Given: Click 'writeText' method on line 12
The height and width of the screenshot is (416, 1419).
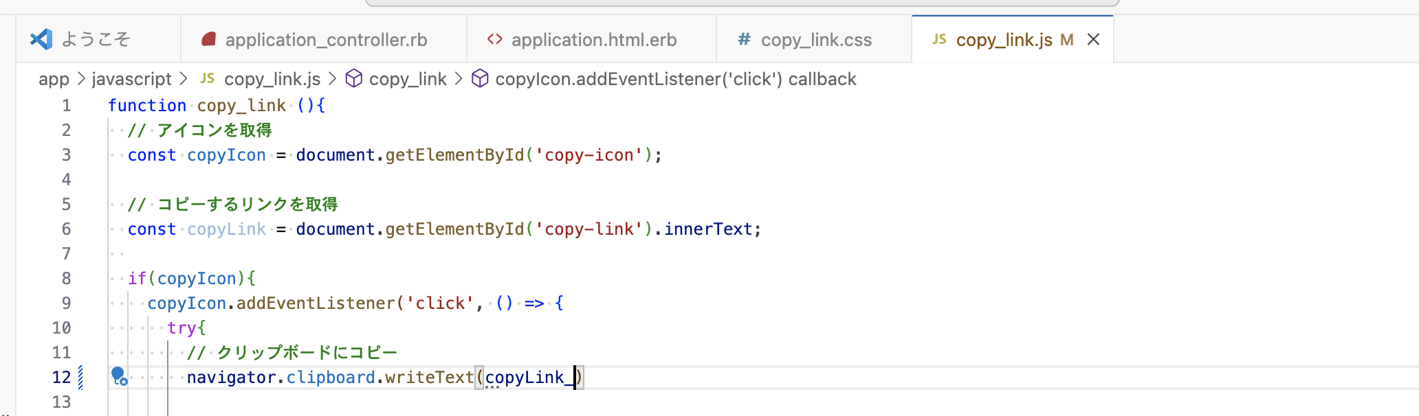Looking at the screenshot, I should [x=430, y=377].
